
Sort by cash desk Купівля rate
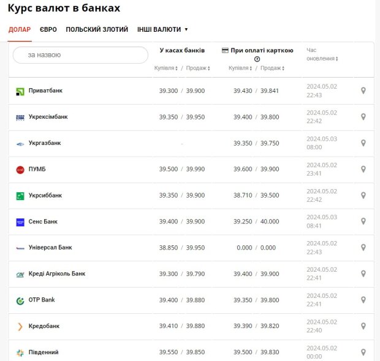(x=165, y=68)
